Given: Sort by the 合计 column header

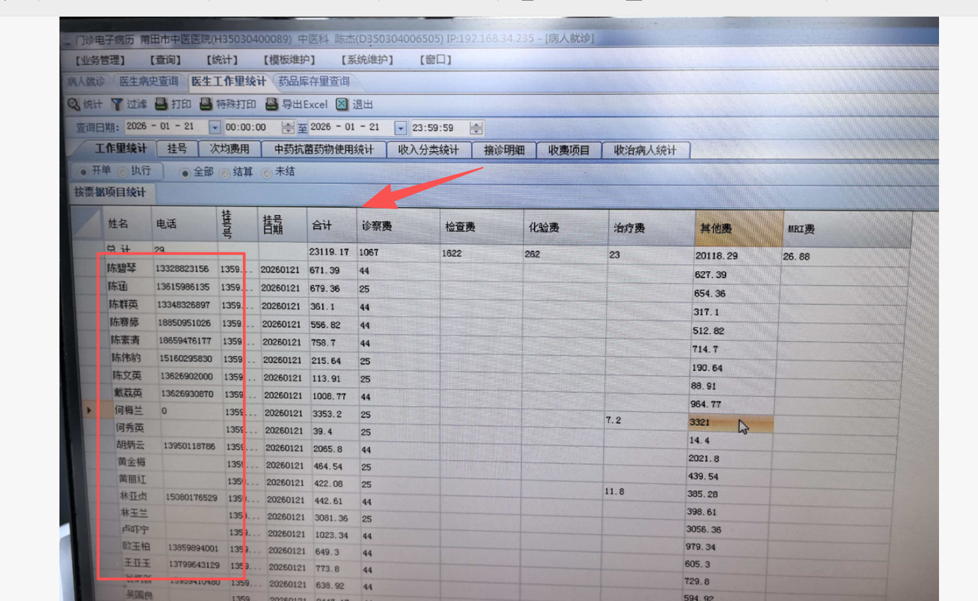Looking at the screenshot, I should [x=332, y=226].
